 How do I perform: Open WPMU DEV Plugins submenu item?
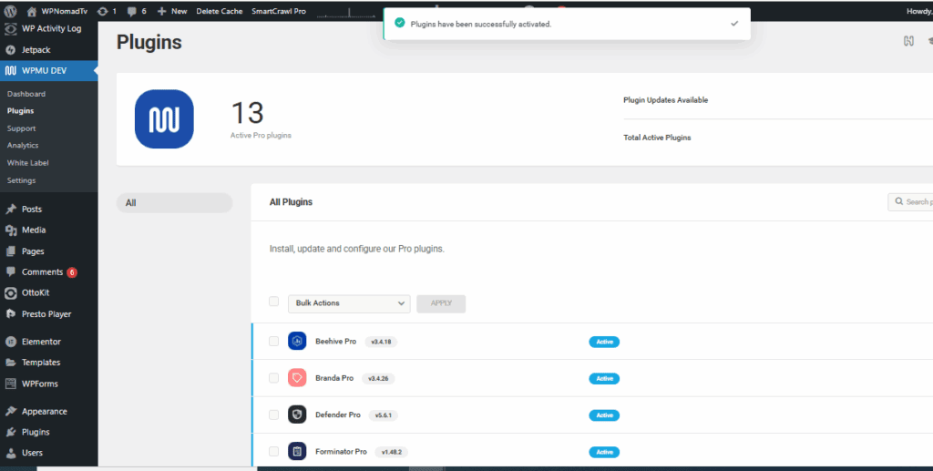tap(20, 111)
